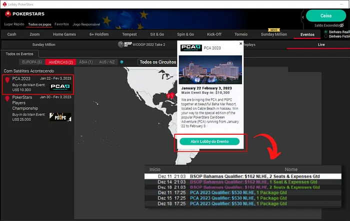Click PCA 2023 location pin icon
This screenshot has height=221, width=350.
point(7,80)
